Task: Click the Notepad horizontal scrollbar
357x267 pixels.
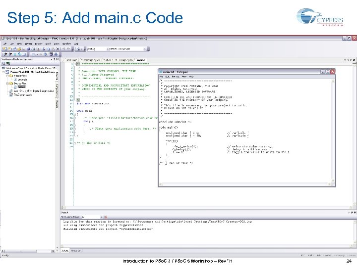Action: (x=245, y=184)
